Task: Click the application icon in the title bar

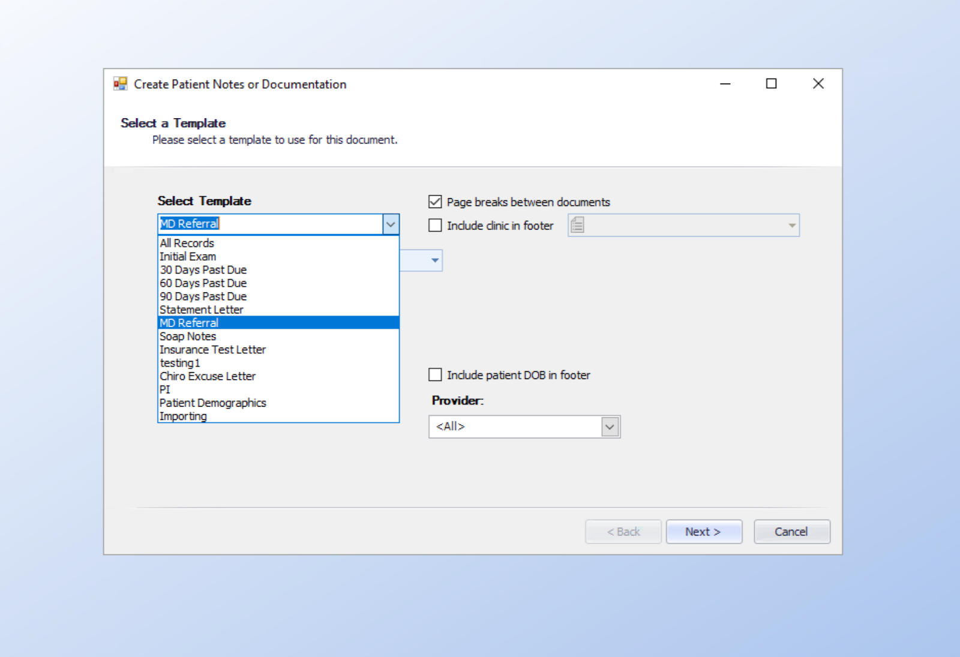Action: tap(121, 83)
